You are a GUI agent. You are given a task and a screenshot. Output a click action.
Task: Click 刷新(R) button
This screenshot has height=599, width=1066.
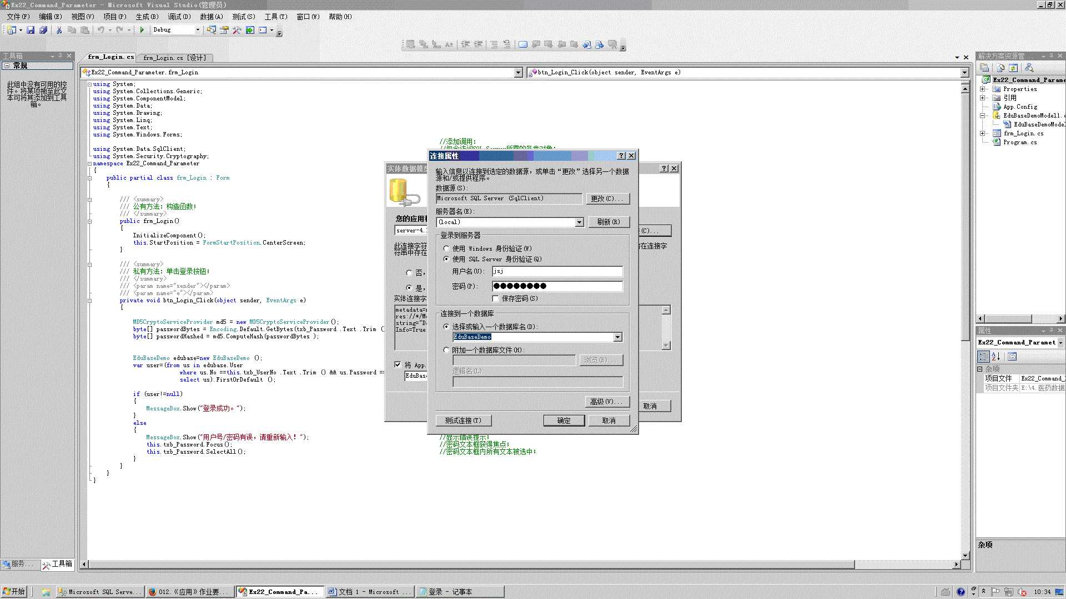pyautogui.click(x=609, y=222)
